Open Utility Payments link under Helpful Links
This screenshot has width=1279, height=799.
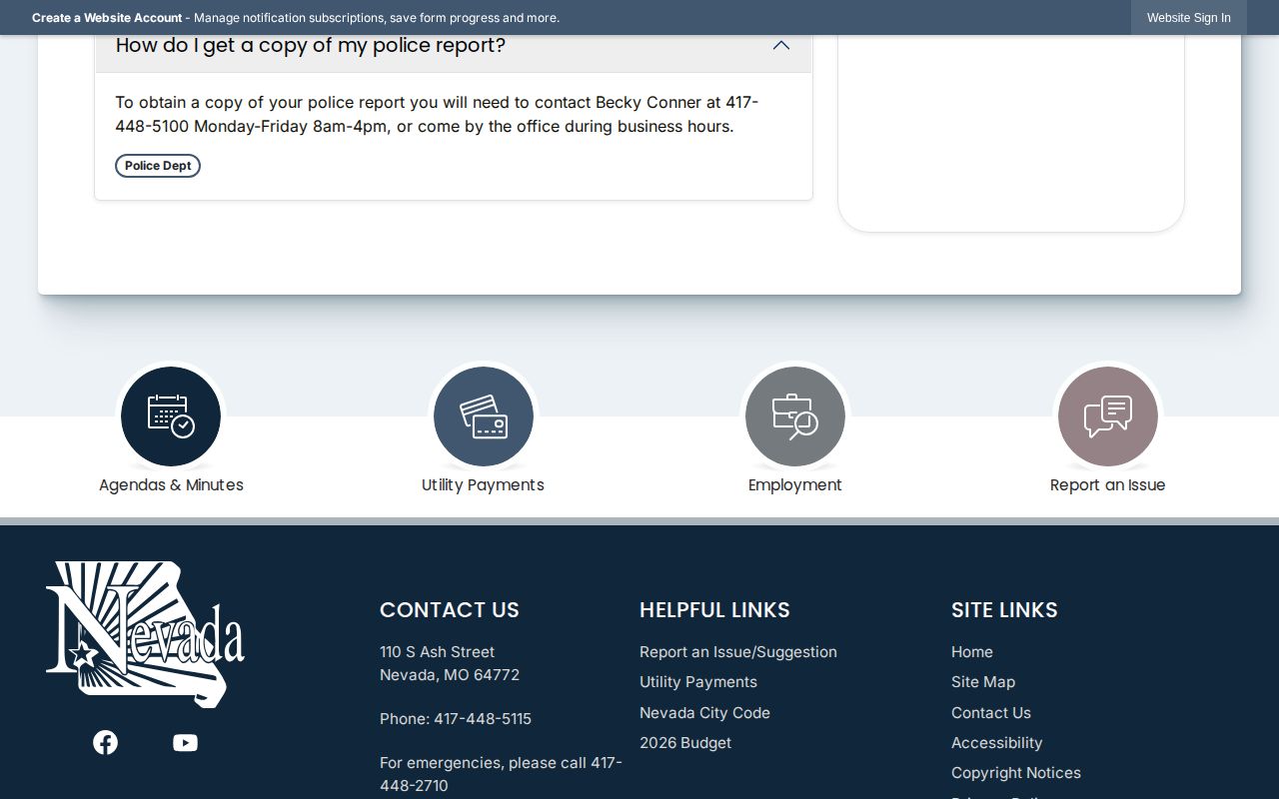pos(698,682)
